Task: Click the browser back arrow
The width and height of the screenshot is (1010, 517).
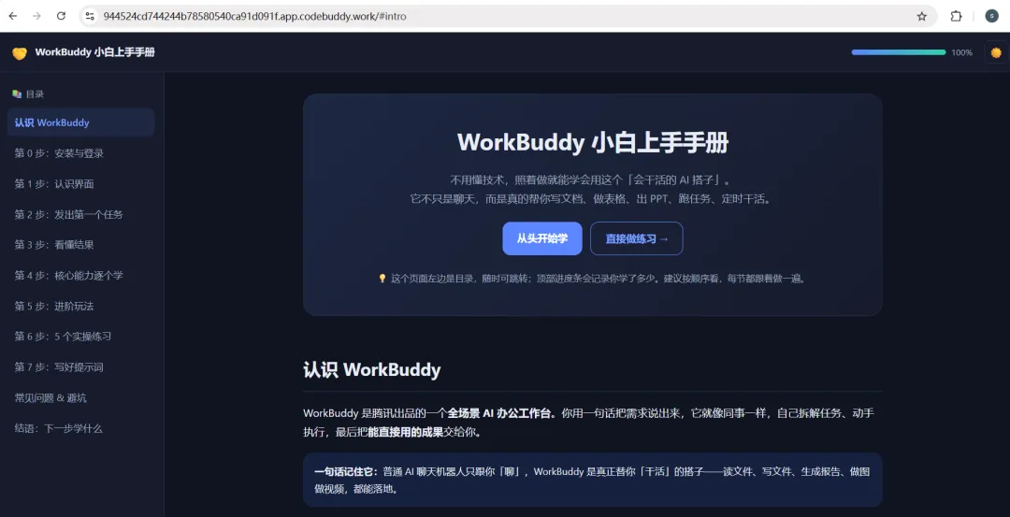Action: (x=13, y=16)
